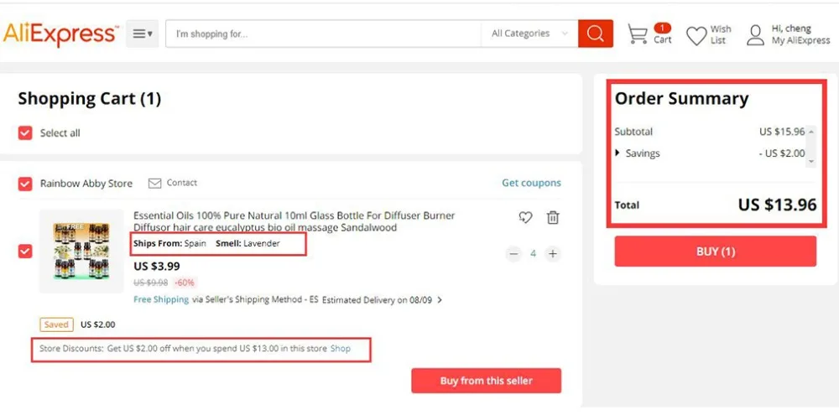Increase quantity with plus button

[553, 253]
